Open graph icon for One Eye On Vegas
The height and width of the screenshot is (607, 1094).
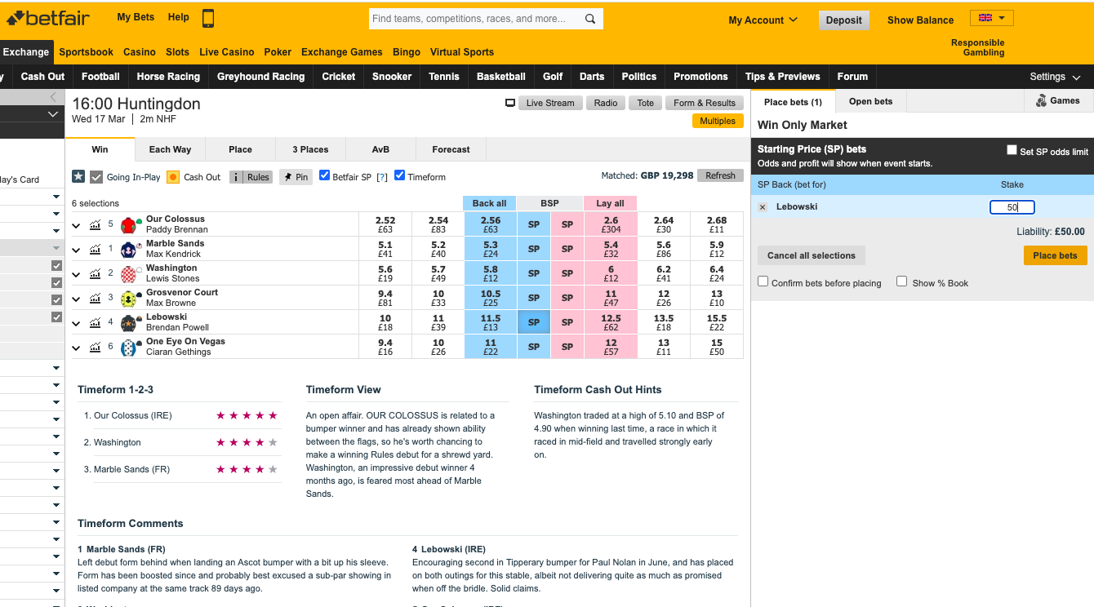[x=96, y=347]
